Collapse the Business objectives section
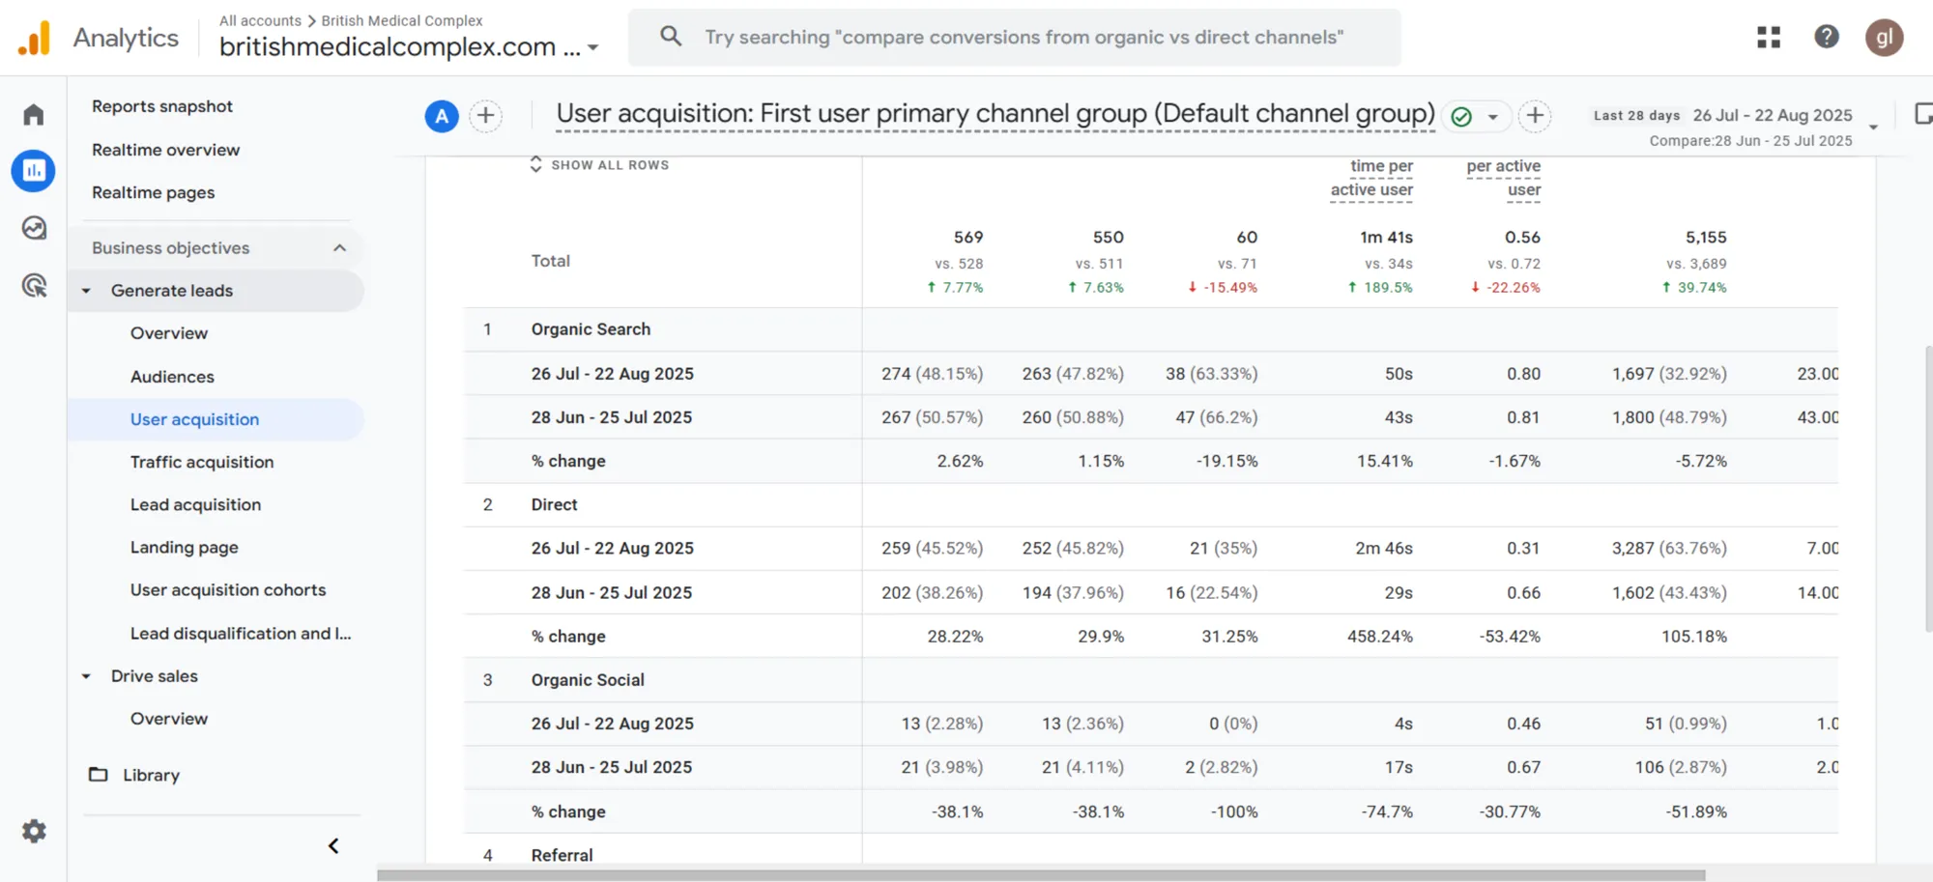Screen dimensions: 1933x882 click(x=339, y=248)
